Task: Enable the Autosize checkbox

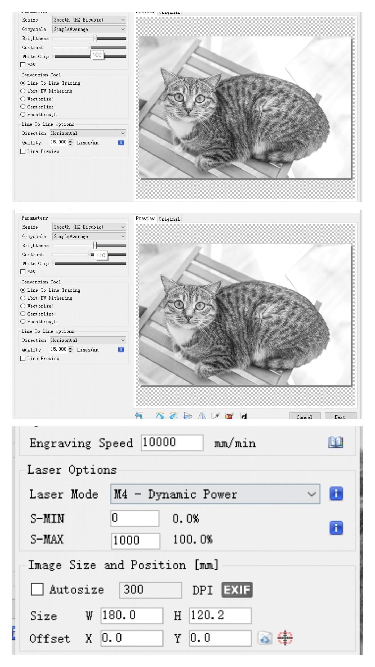Action: tap(37, 590)
